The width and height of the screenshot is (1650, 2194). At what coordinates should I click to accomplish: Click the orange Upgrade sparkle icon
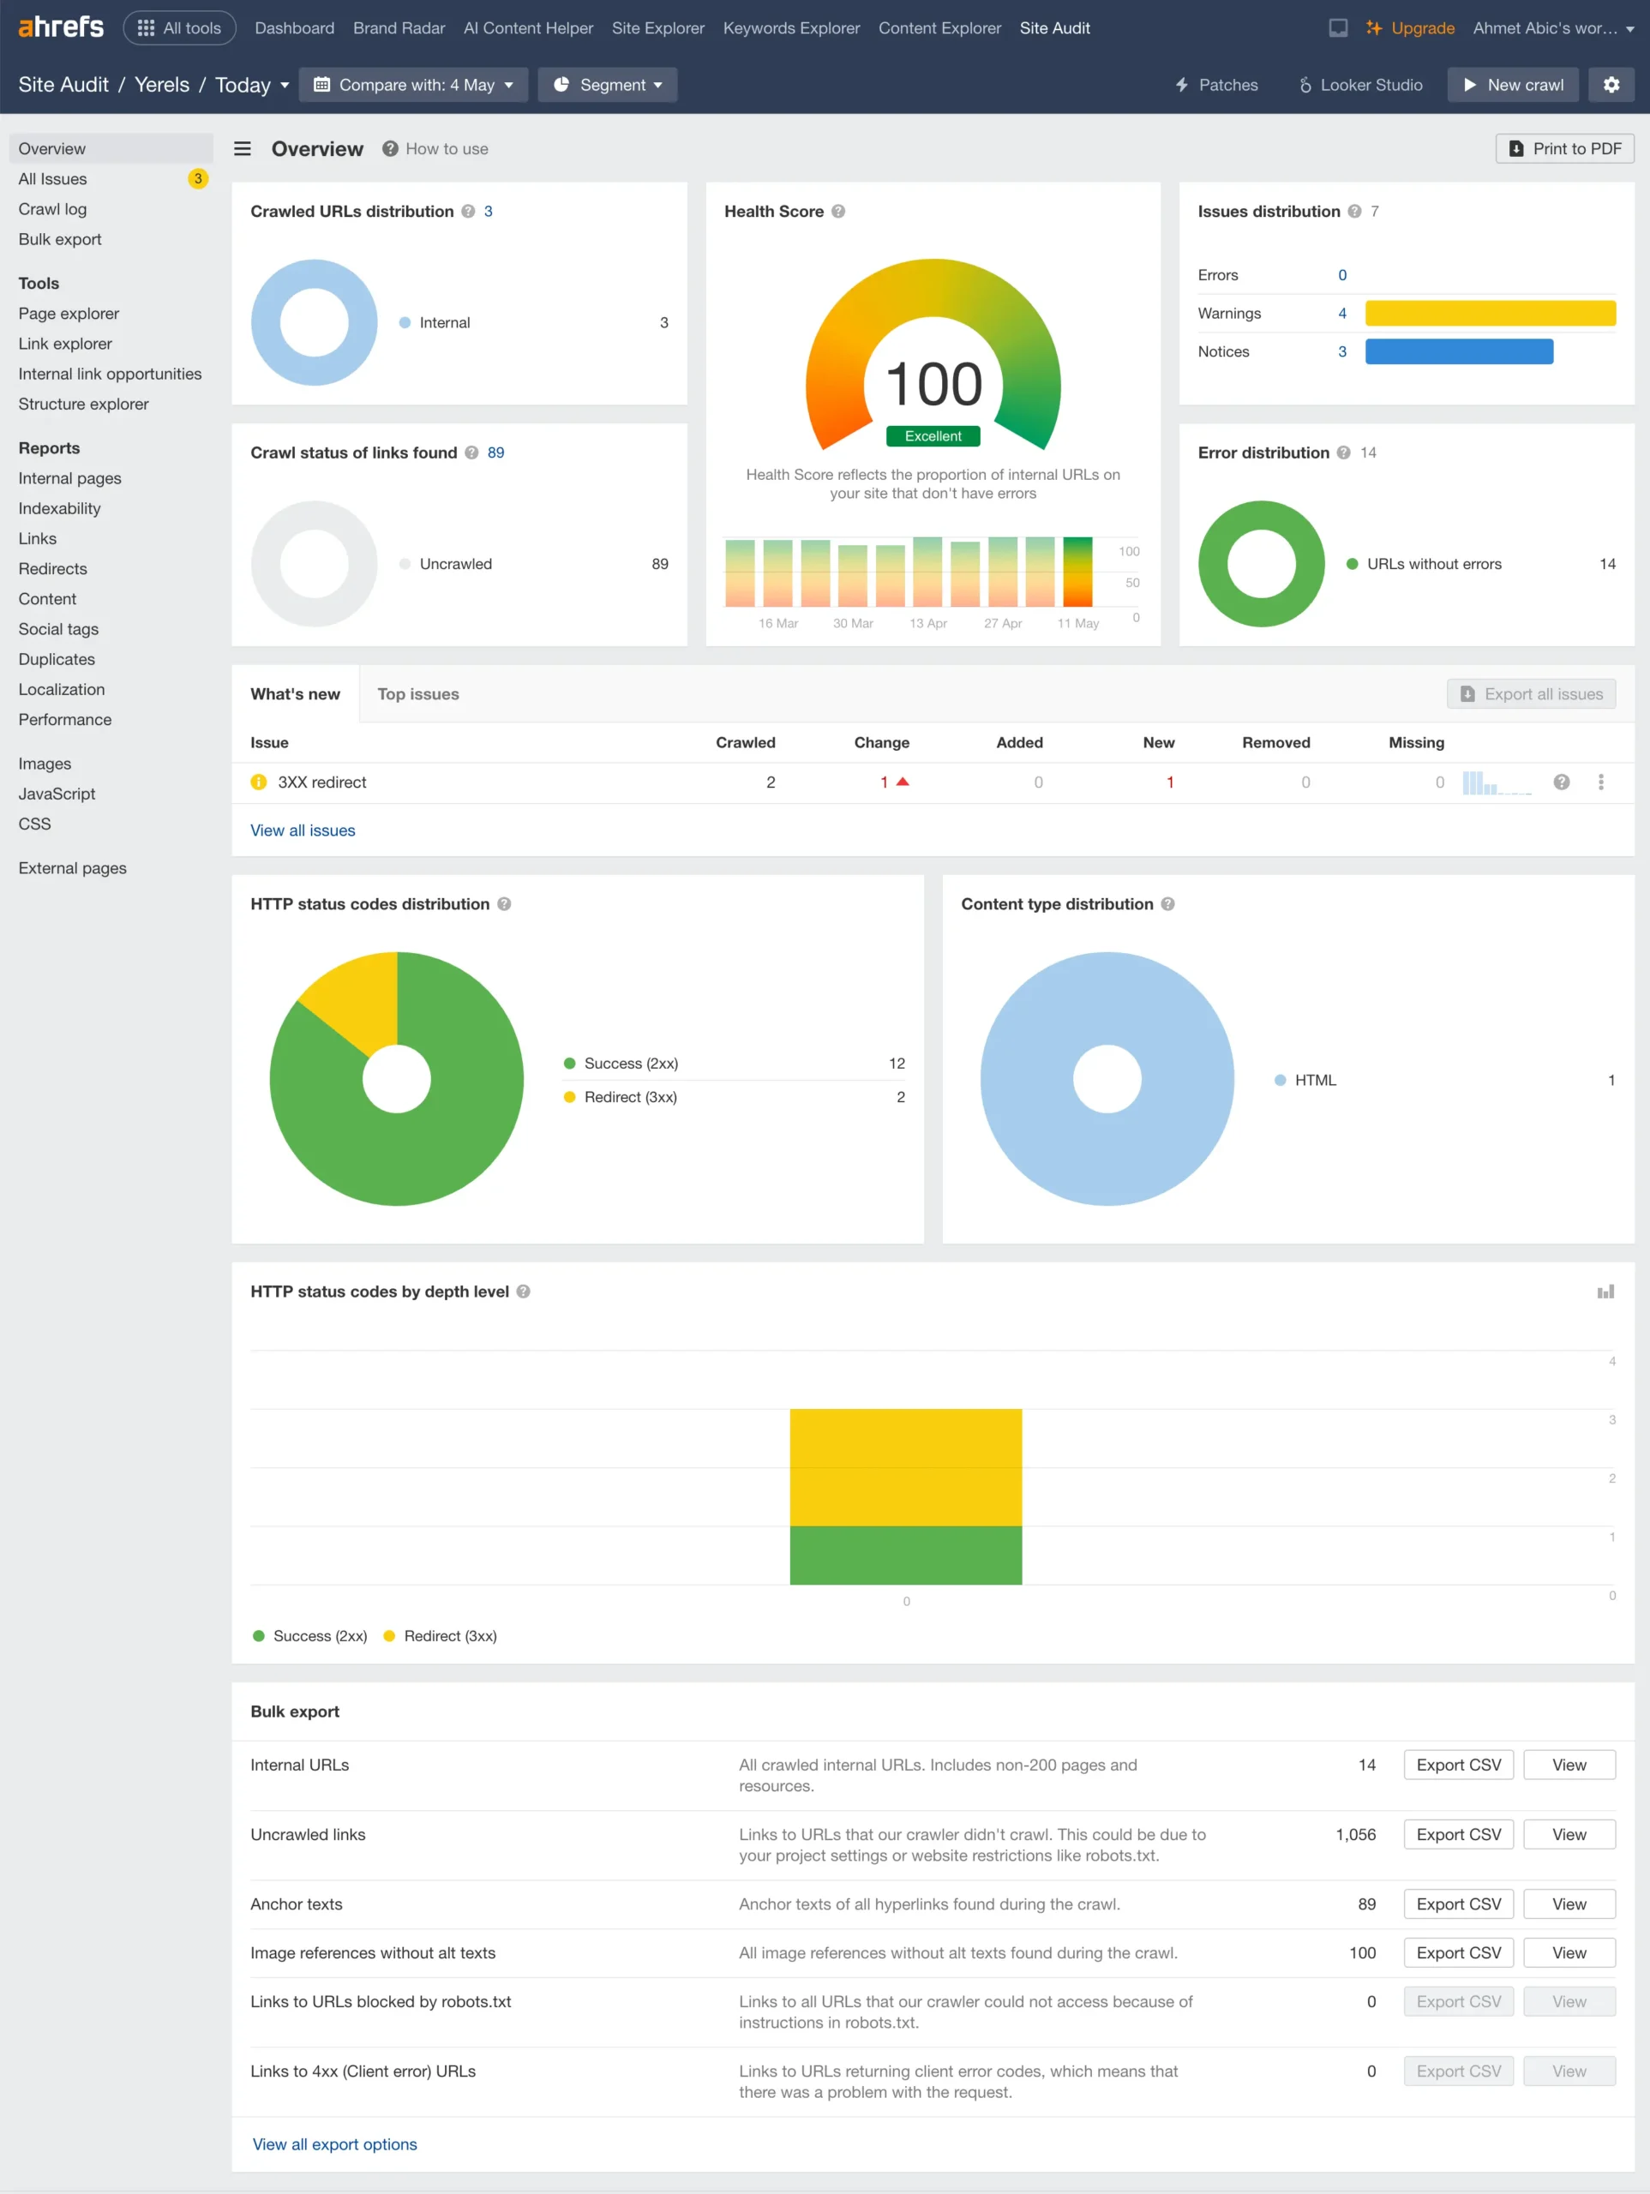click(x=1373, y=27)
